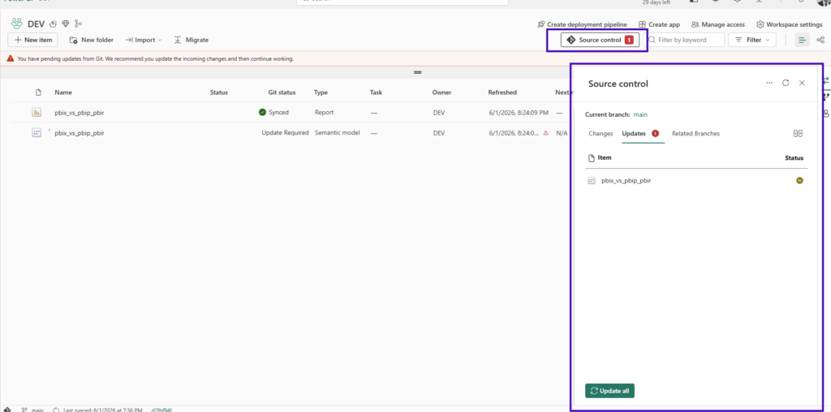Click the Name column header
Screen dimensions: 831x412
(x=63, y=92)
